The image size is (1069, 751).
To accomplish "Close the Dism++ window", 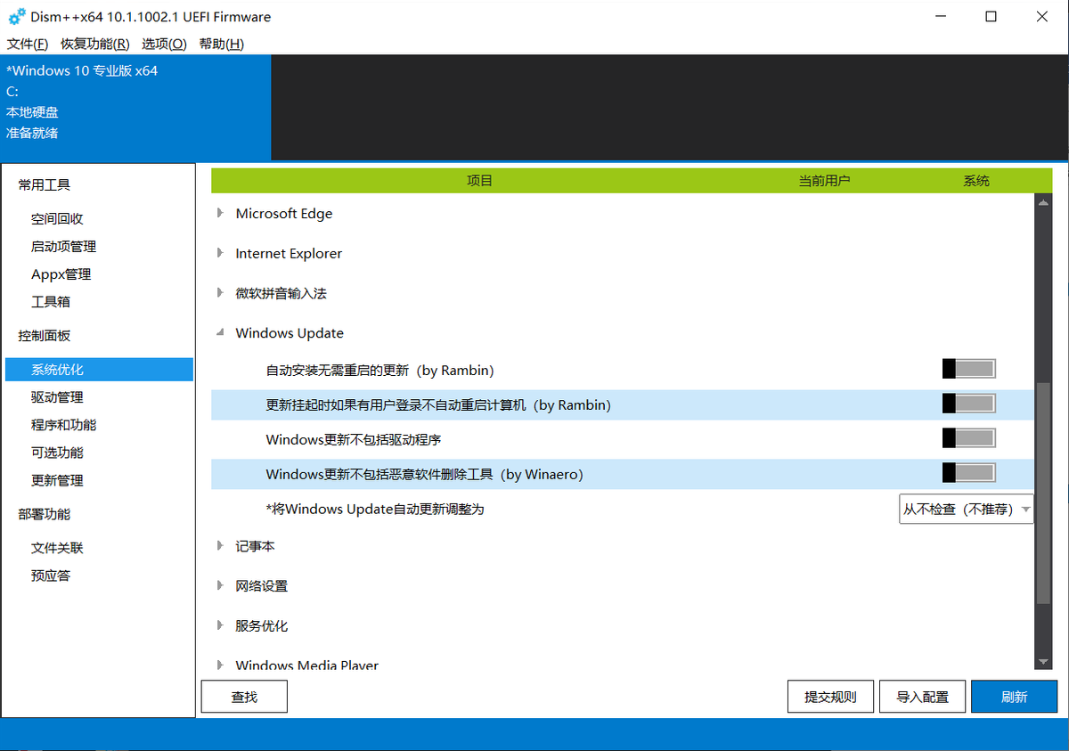I will (x=1042, y=17).
